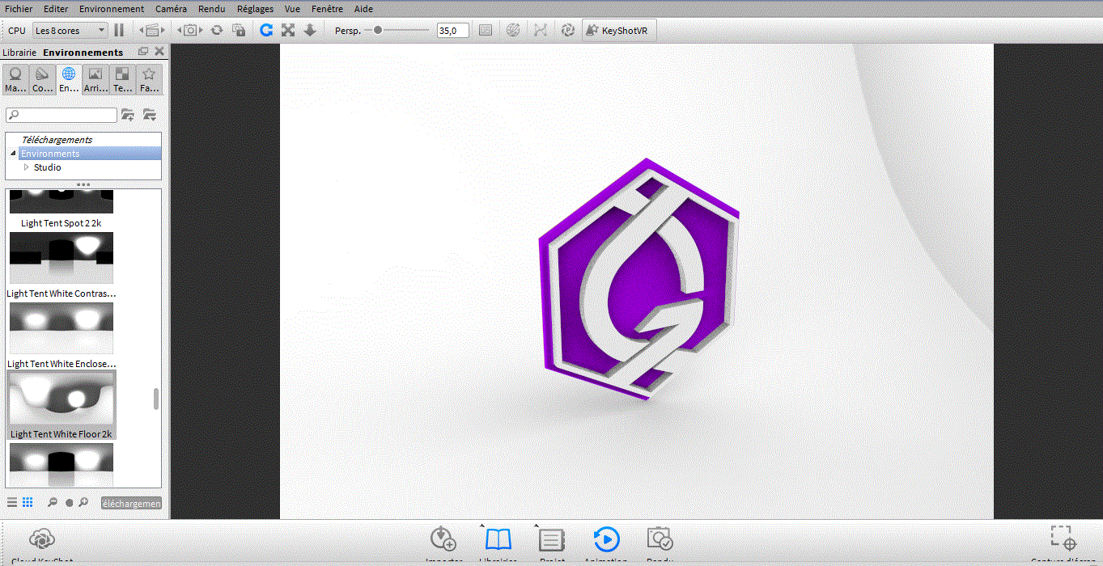
Task: Open the Vue menu
Action: coord(293,9)
